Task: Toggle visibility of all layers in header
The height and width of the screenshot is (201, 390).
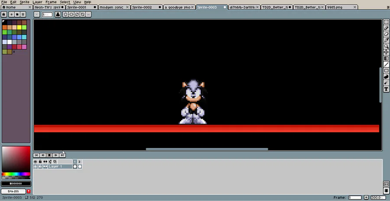Action: (x=36, y=162)
